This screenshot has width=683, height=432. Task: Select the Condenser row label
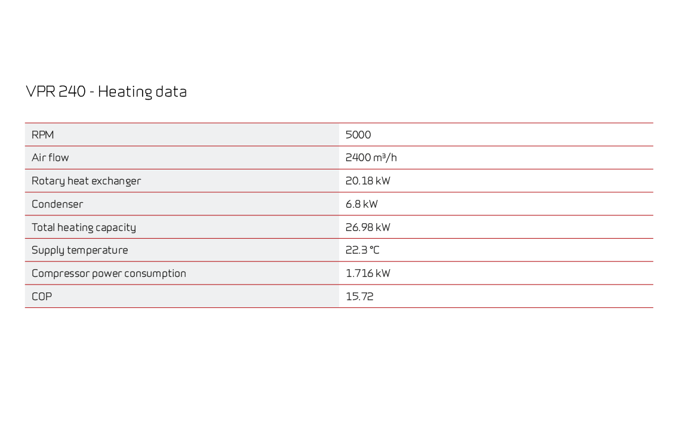click(57, 204)
